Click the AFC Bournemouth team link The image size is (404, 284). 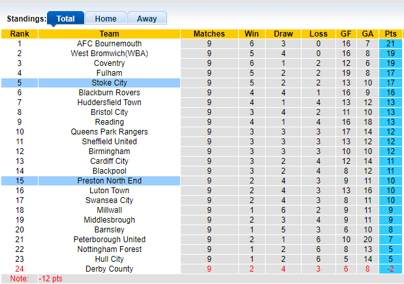(x=109, y=44)
